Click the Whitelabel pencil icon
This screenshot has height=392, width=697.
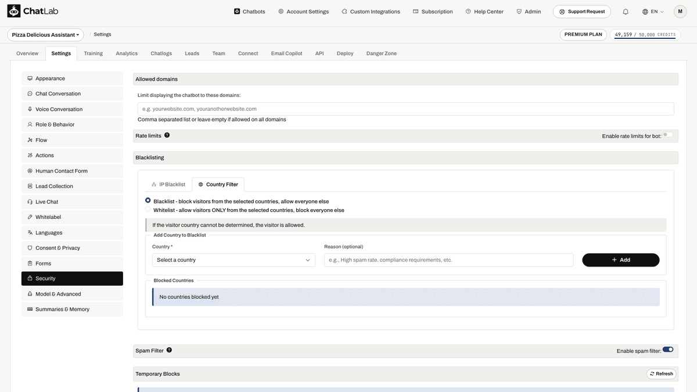(x=30, y=217)
